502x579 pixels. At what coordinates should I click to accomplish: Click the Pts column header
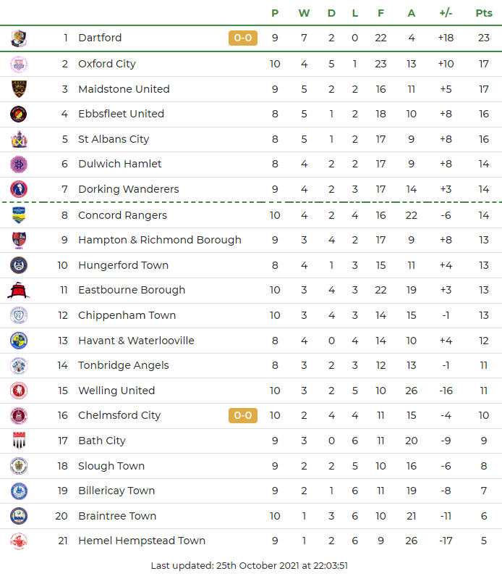tap(483, 13)
